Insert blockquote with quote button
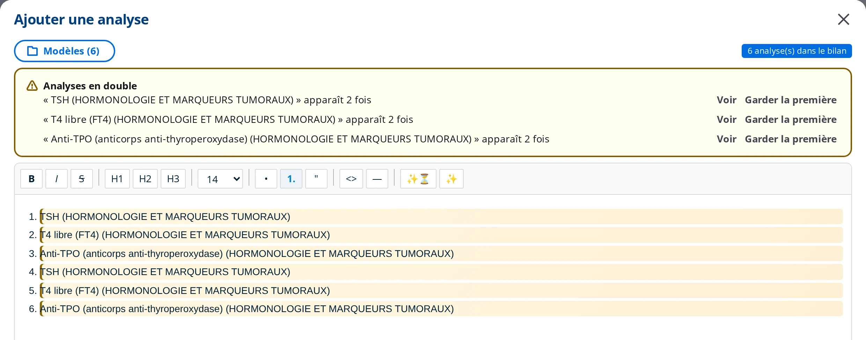866x340 pixels. pos(316,179)
